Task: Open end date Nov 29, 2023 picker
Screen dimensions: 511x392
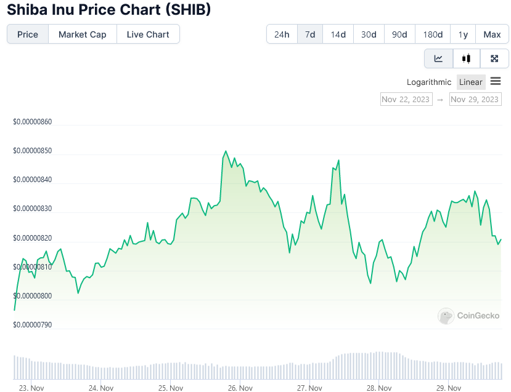Action: 475,99
